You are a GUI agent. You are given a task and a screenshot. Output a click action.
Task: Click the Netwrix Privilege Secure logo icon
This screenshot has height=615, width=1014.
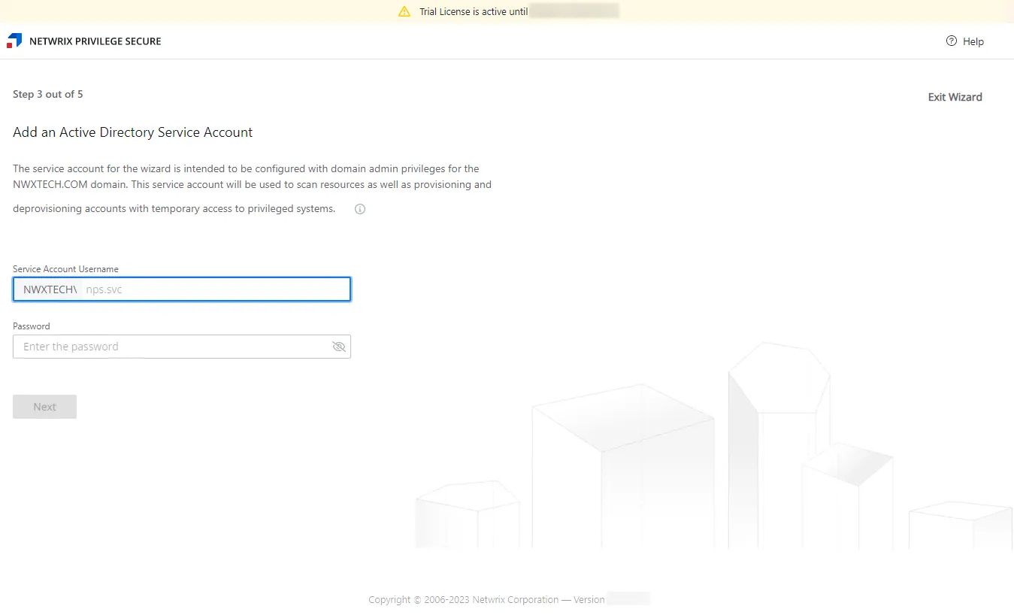pyautogui.click(x=14, y=41)
